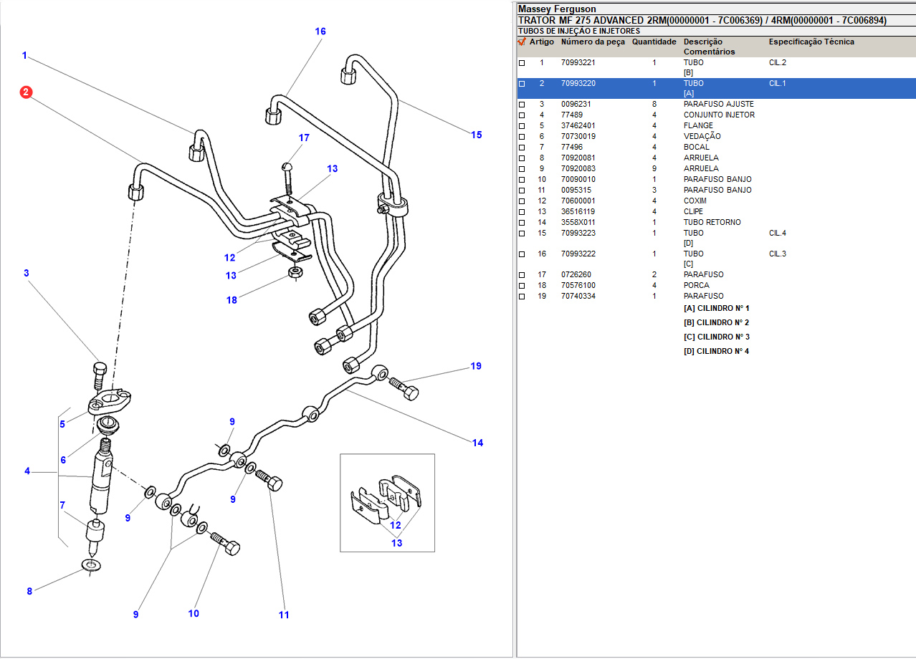
Task: Select part number 37462401 FLANGE row
Action: [x=578, y=126]
